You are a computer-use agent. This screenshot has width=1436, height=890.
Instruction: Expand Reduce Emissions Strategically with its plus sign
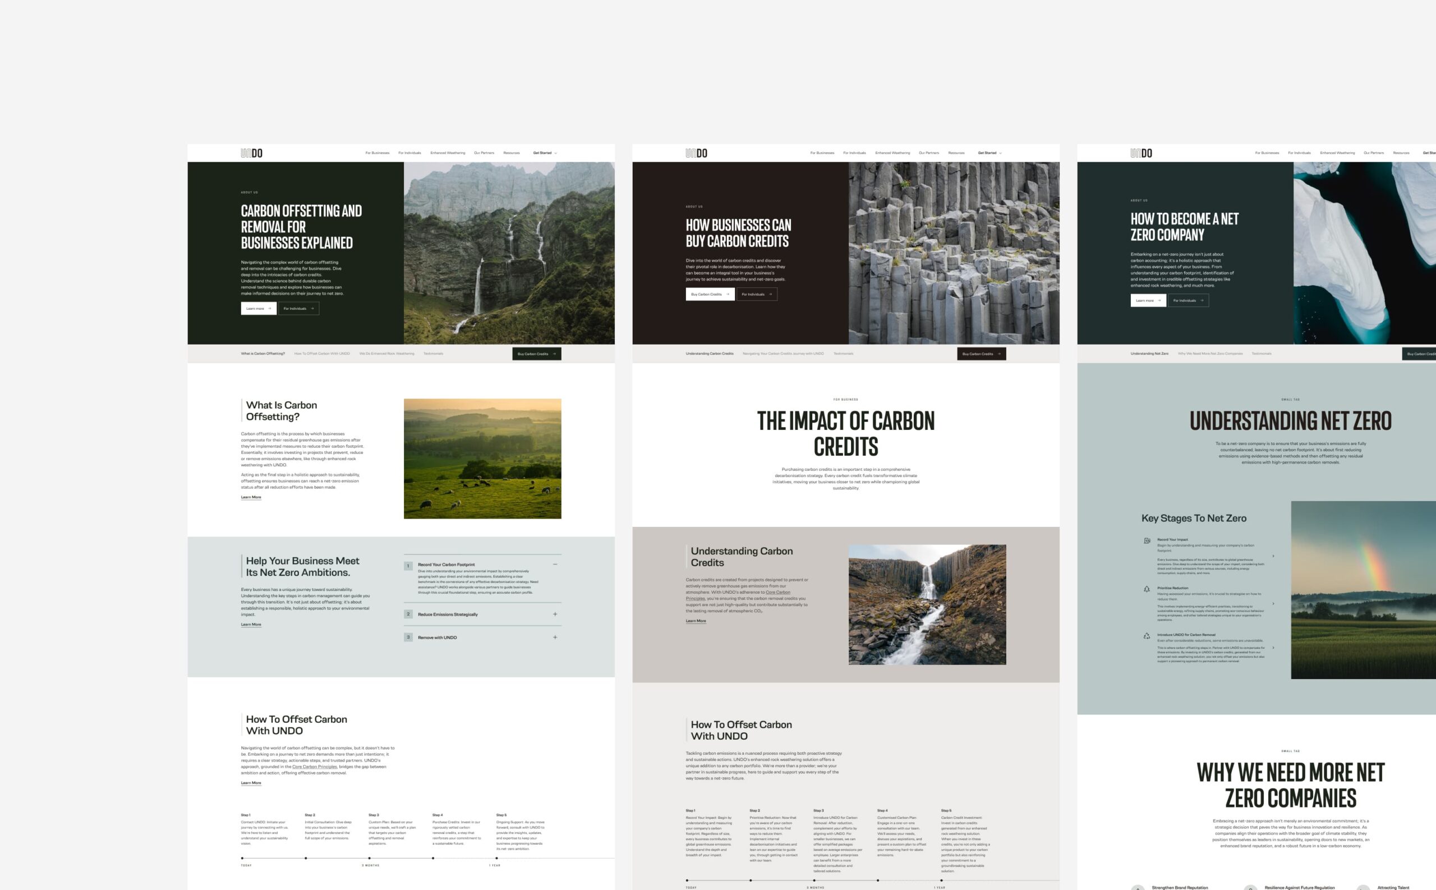coord(555,614)
